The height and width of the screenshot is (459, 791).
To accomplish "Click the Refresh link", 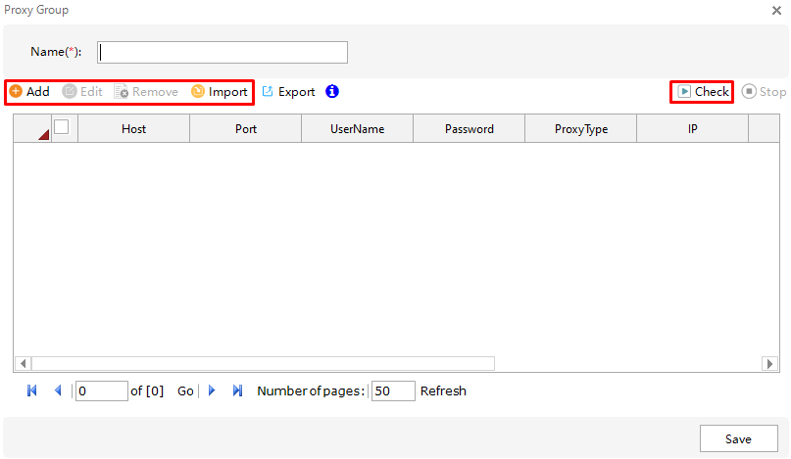I will [443, 390].
